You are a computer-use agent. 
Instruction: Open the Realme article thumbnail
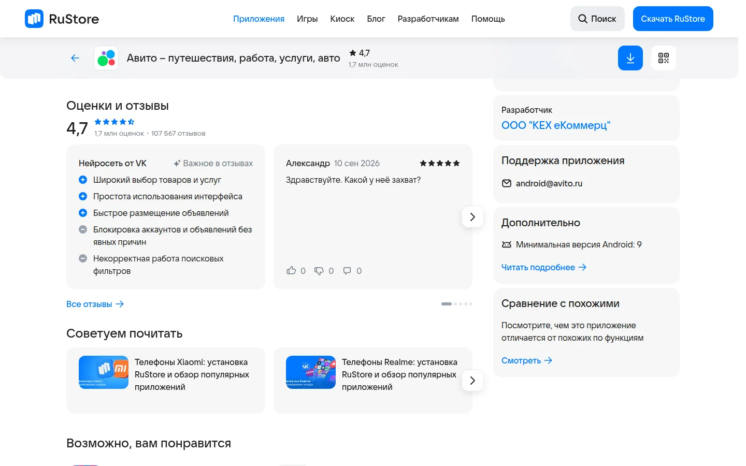[311, 372]
